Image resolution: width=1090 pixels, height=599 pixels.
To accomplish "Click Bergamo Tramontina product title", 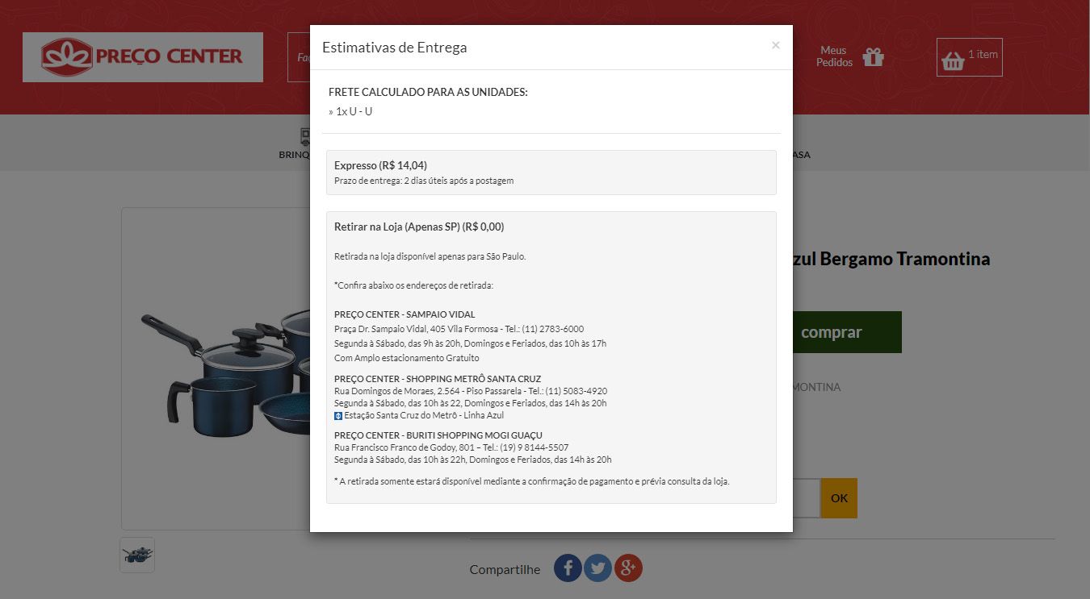I will [892, 259].
